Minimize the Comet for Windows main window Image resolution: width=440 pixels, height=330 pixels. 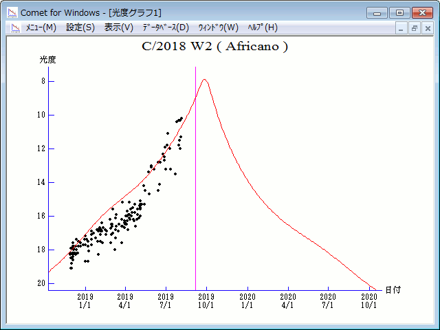[x=377, y=12]
